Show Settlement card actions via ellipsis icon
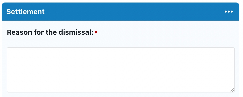The width and height of the screenshot is (243, 97). coord(229,12)
